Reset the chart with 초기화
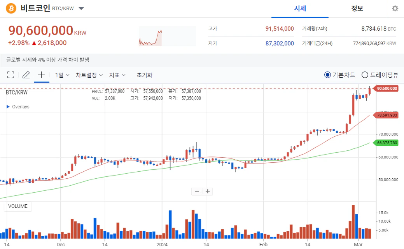404x249 pixels. (145, 75)
